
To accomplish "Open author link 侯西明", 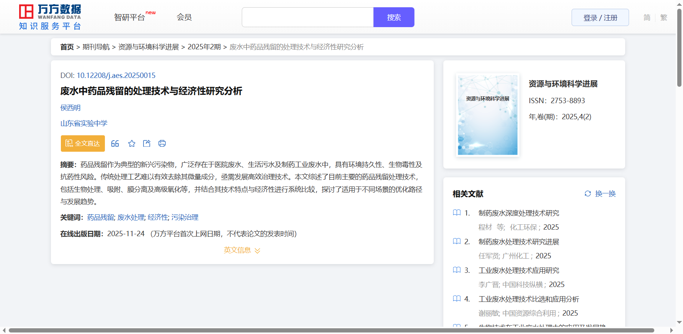I will point(70,108).
